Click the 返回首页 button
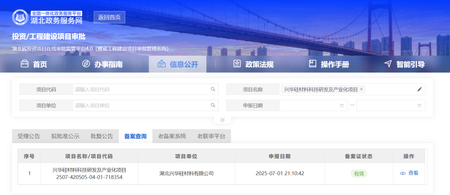 coord(109,17)
